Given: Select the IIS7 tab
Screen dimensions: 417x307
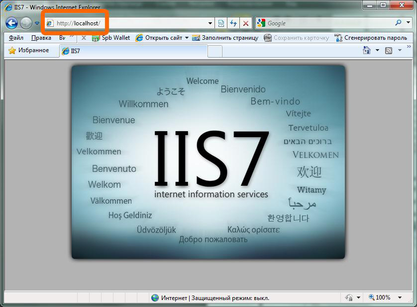Looking at the screenshot, I should tap(133, 51).
